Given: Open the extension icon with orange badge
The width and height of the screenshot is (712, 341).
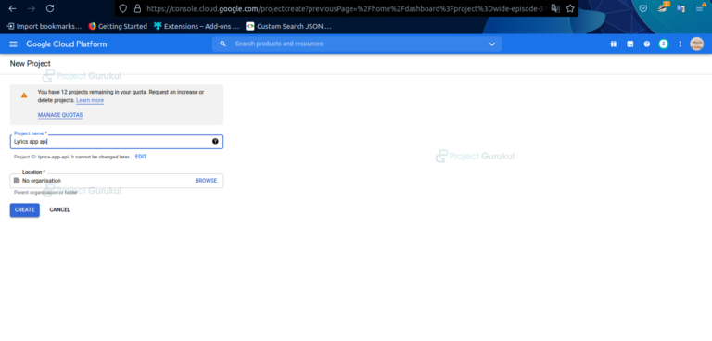Looking at the screenshot, I should click(x=663, y=7).
